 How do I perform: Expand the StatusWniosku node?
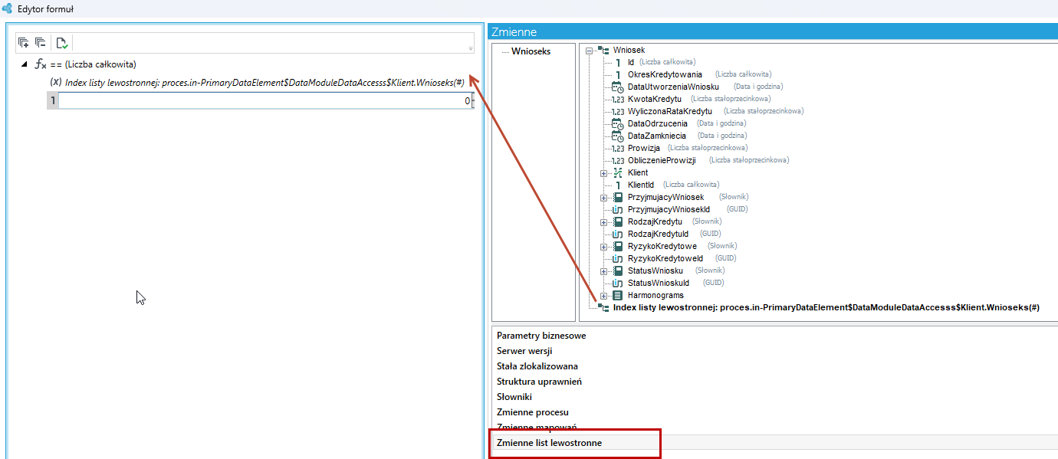click(x=603, y=270)
